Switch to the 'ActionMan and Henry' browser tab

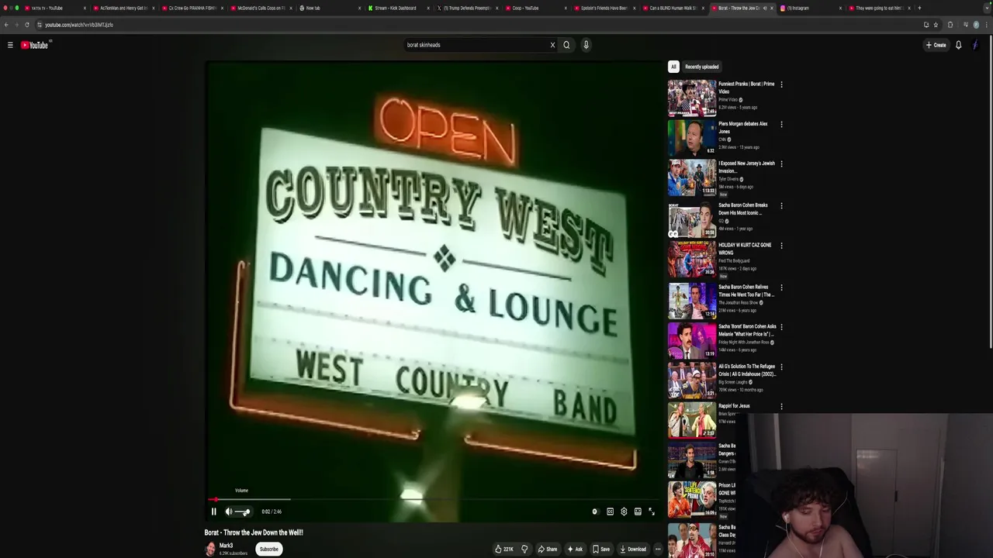point(123,8)
